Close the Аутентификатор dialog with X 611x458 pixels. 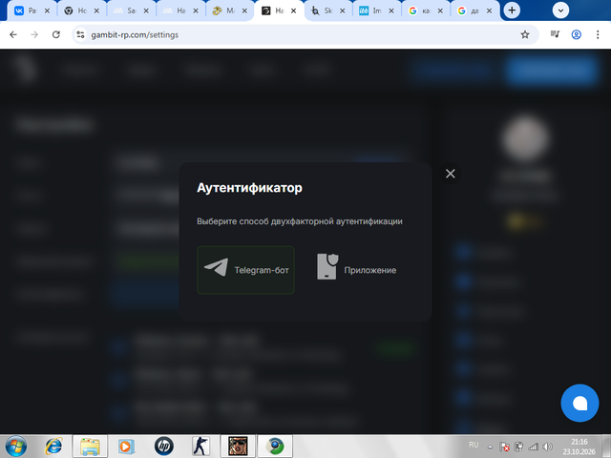(450, 174)
